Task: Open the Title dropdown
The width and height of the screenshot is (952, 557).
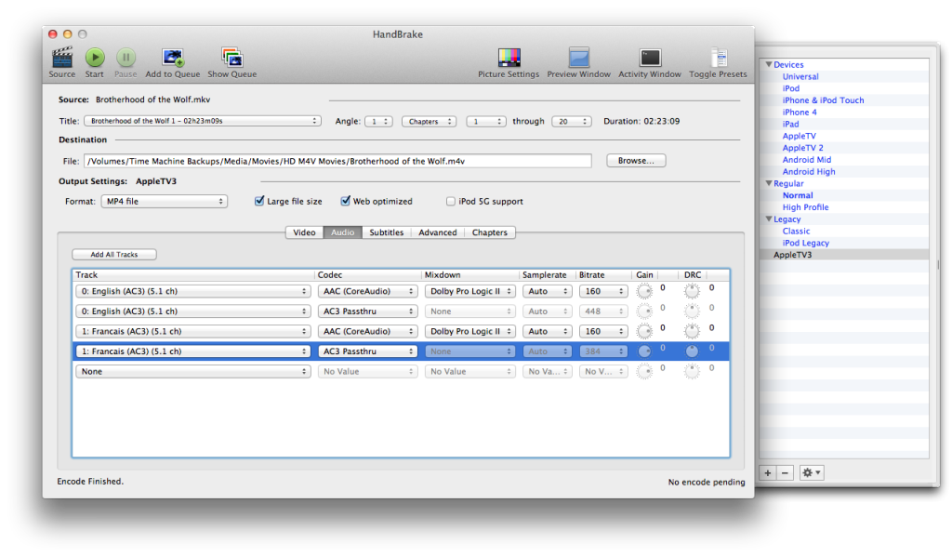Action: point(202,121)
